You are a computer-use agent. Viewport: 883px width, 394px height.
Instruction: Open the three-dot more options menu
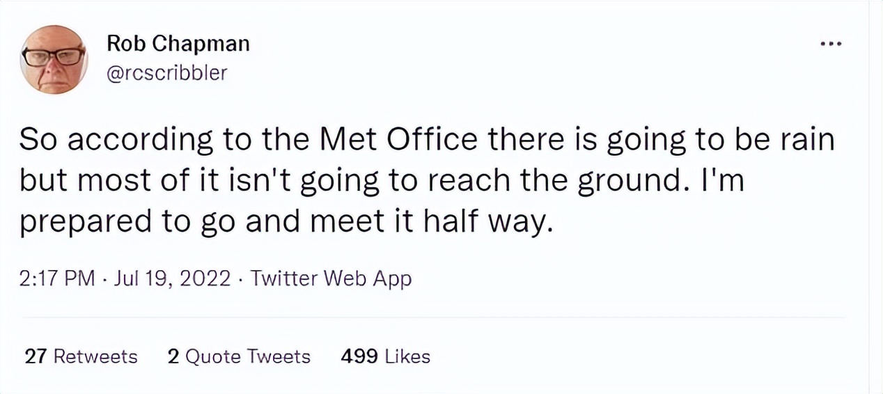(831, 45)
